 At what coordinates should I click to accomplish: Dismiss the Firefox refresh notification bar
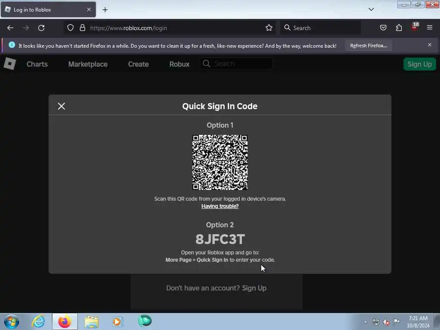coord(430,45)
